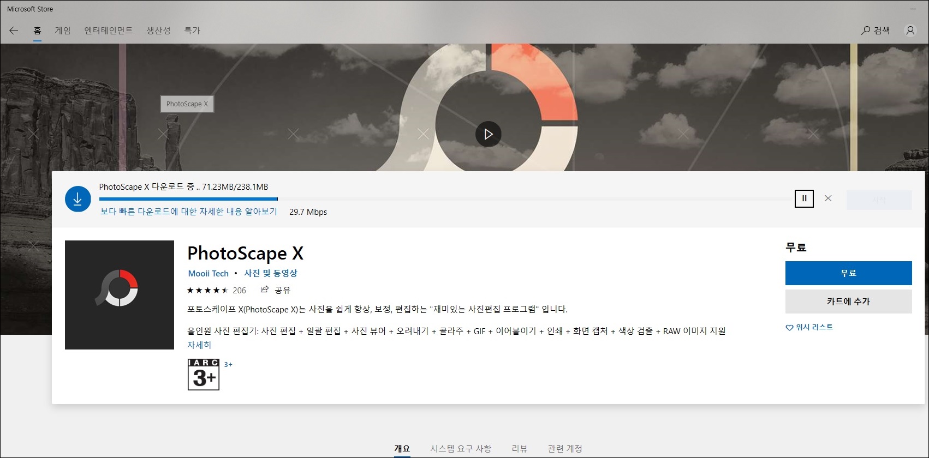Image resolution: width=929 pixels, height=458 pixels.
Task: Open the 리뷰 tab
Action: [x=520, y=449]
